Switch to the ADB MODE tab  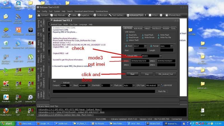(138, 28)
